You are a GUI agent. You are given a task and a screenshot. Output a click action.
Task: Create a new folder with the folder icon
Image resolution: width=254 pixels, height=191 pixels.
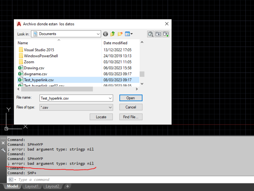coord(120,34)
